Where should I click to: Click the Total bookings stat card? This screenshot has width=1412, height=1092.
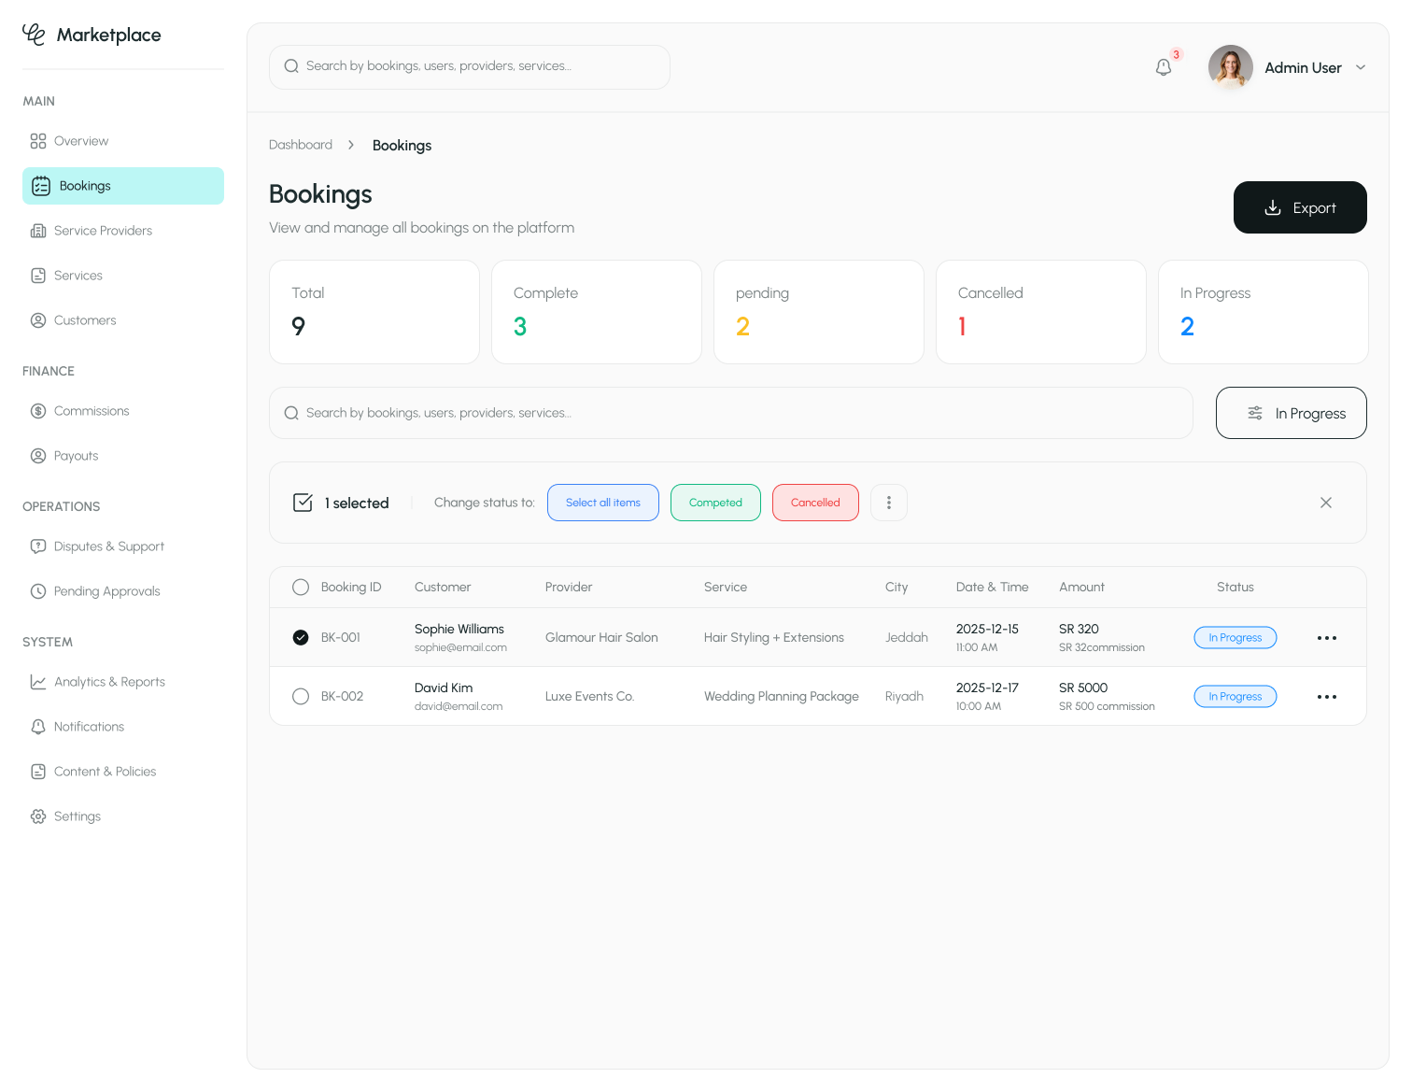[374, 312]
